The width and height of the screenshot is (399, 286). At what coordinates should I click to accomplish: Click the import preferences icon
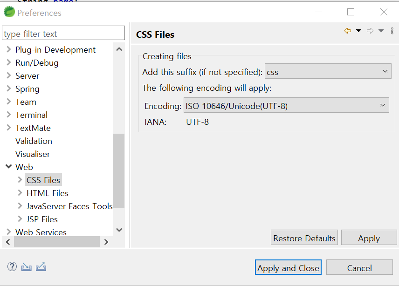pos(27,267)
